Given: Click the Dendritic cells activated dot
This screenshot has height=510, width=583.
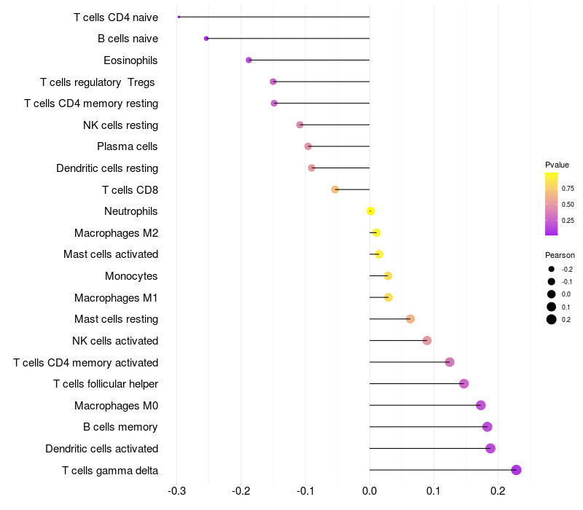Looking at the screenshot, I should coord(490,448).
